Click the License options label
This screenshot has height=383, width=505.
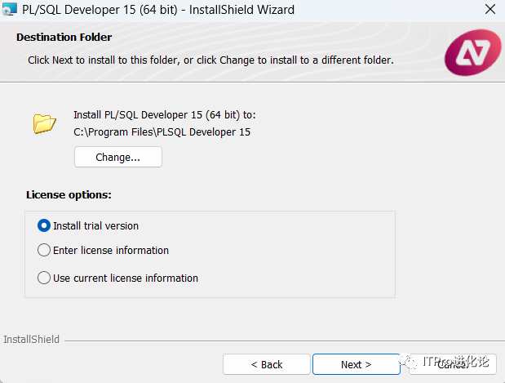pos(69,195)
